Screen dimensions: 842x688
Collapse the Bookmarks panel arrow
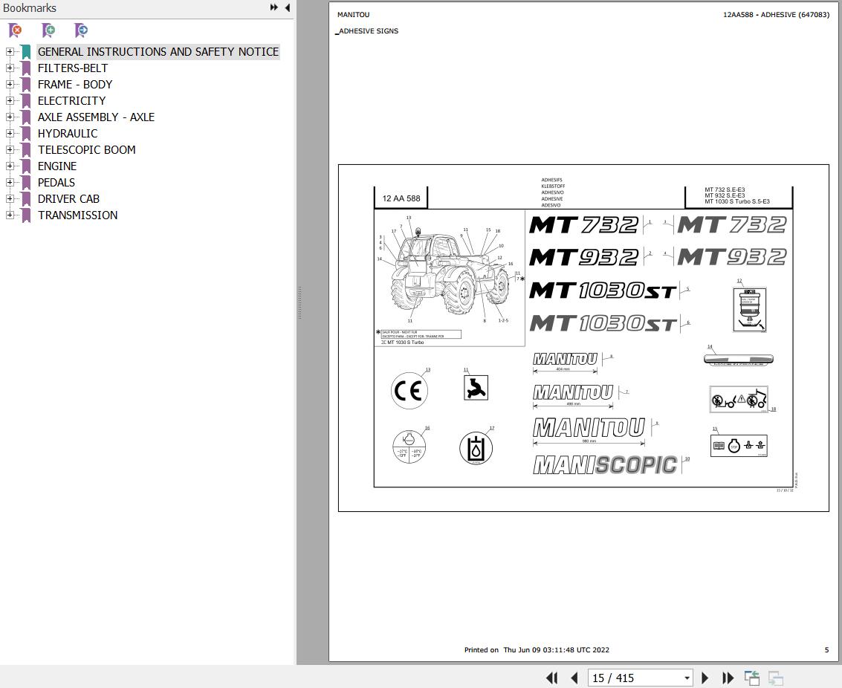coord(288,7)
